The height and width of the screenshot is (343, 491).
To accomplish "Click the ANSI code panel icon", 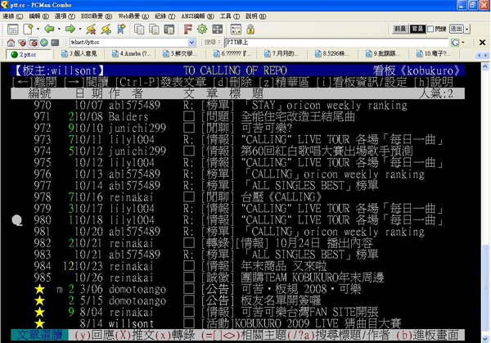I will coord(236,29).
